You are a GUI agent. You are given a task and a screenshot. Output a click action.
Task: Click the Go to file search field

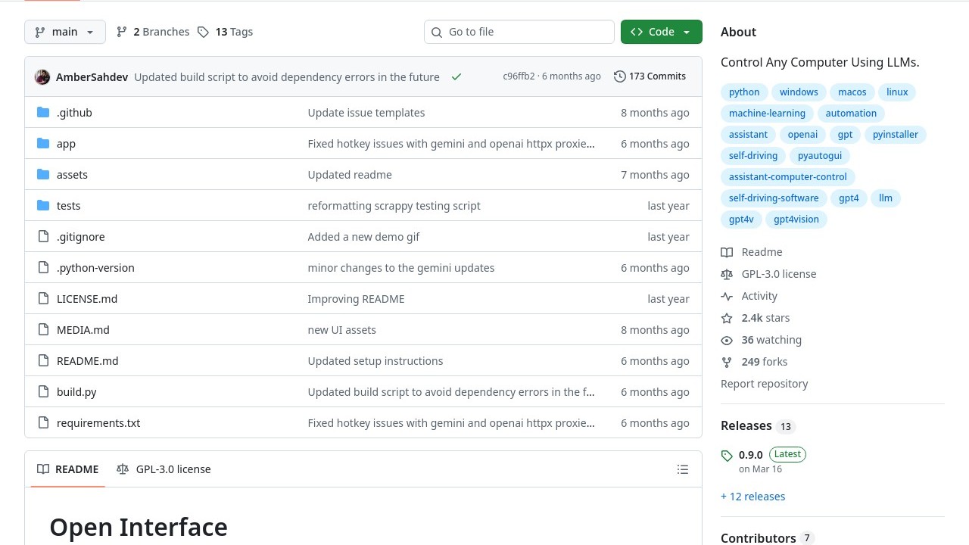pyautogui.click(x=519, y=32)
